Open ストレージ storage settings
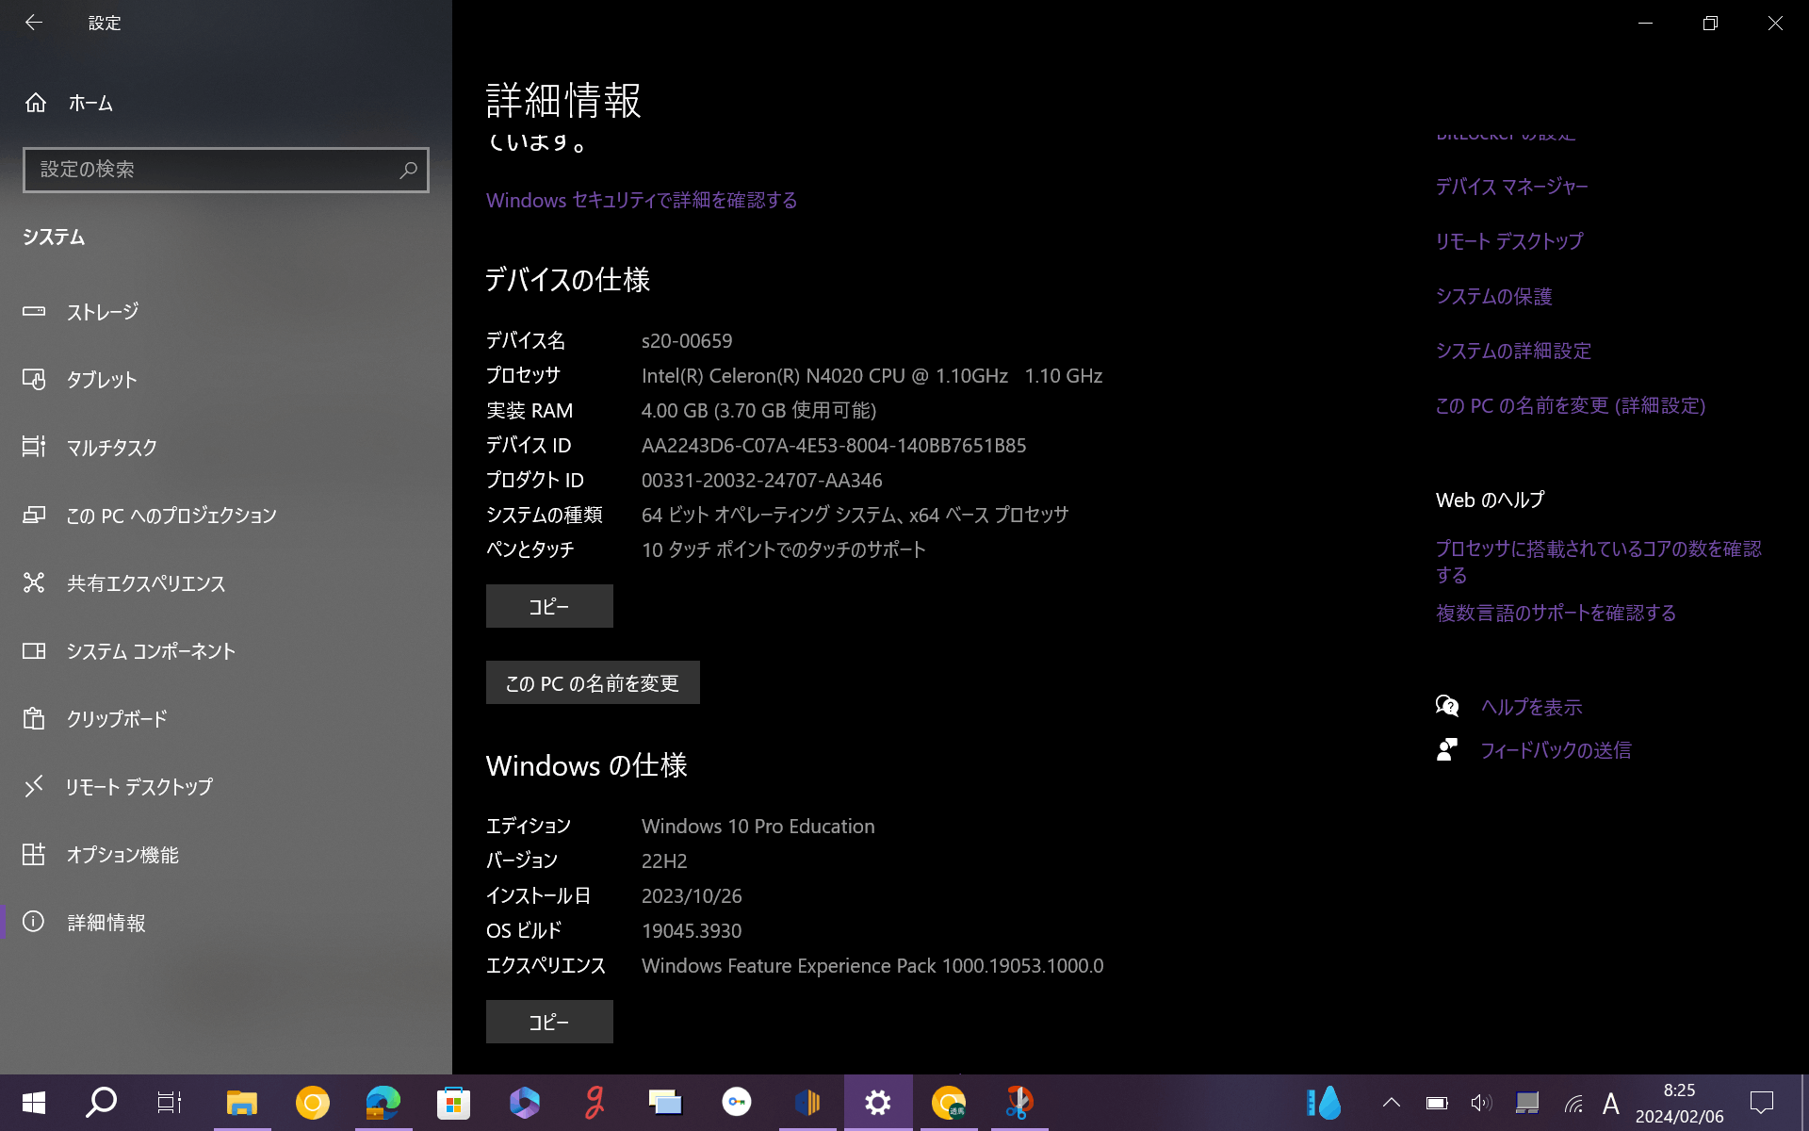This screenshot has height=1131, width=1809. tap(102, 312)
